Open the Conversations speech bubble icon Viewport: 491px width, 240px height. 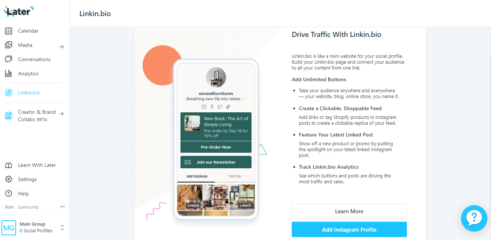tap(8, 59)
